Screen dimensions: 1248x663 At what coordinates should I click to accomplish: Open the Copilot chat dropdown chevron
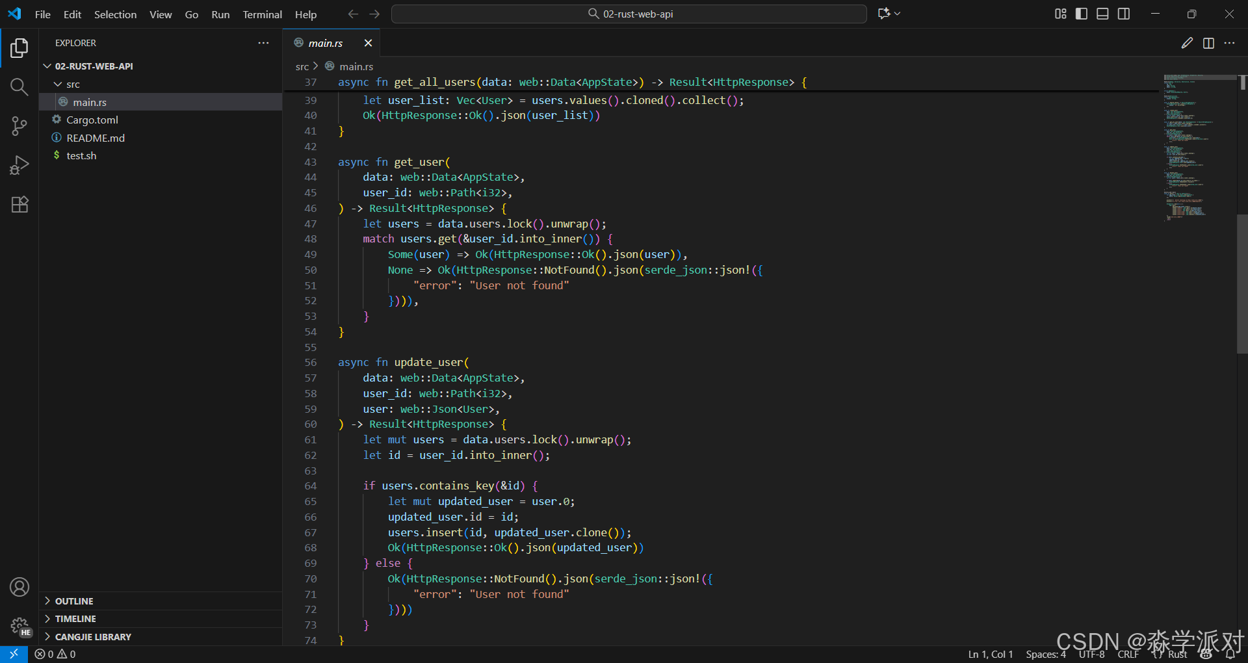pos(898,14)
